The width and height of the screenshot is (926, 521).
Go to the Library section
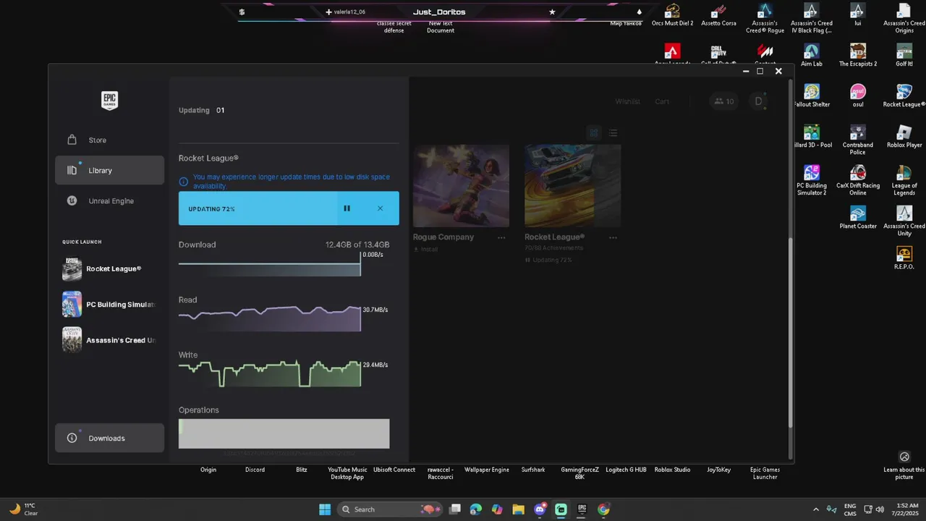click(x=109, y=170)
